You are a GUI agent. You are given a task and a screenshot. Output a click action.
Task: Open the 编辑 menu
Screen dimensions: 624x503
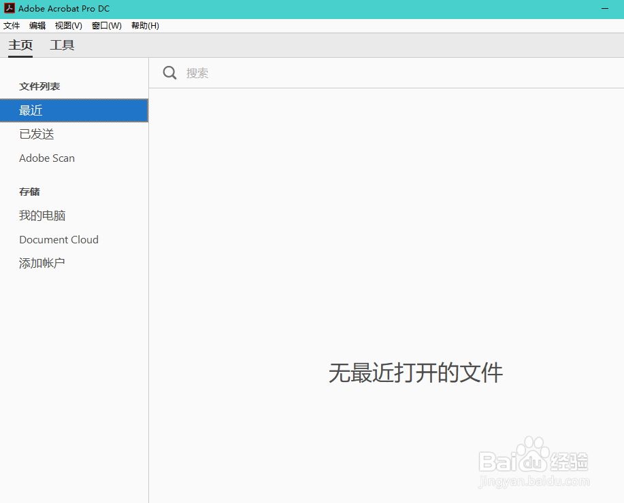point(37,26)
